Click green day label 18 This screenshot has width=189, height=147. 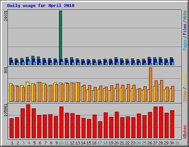click(105, 143)
